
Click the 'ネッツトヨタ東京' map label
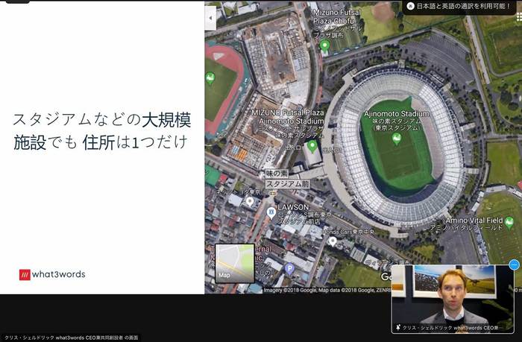coord(239,192)
